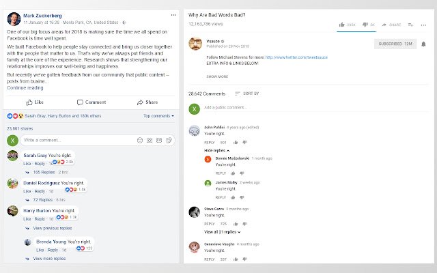
Task: Click Continue reading on the Facebook post
Action: 25,88
